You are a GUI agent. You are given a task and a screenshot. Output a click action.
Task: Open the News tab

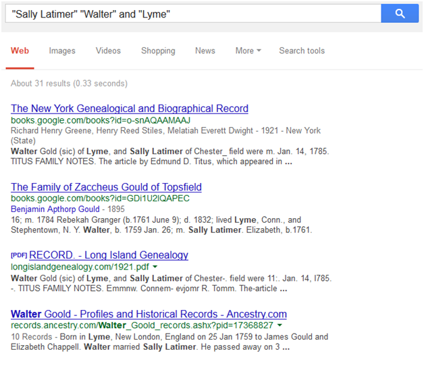(205, 51)
